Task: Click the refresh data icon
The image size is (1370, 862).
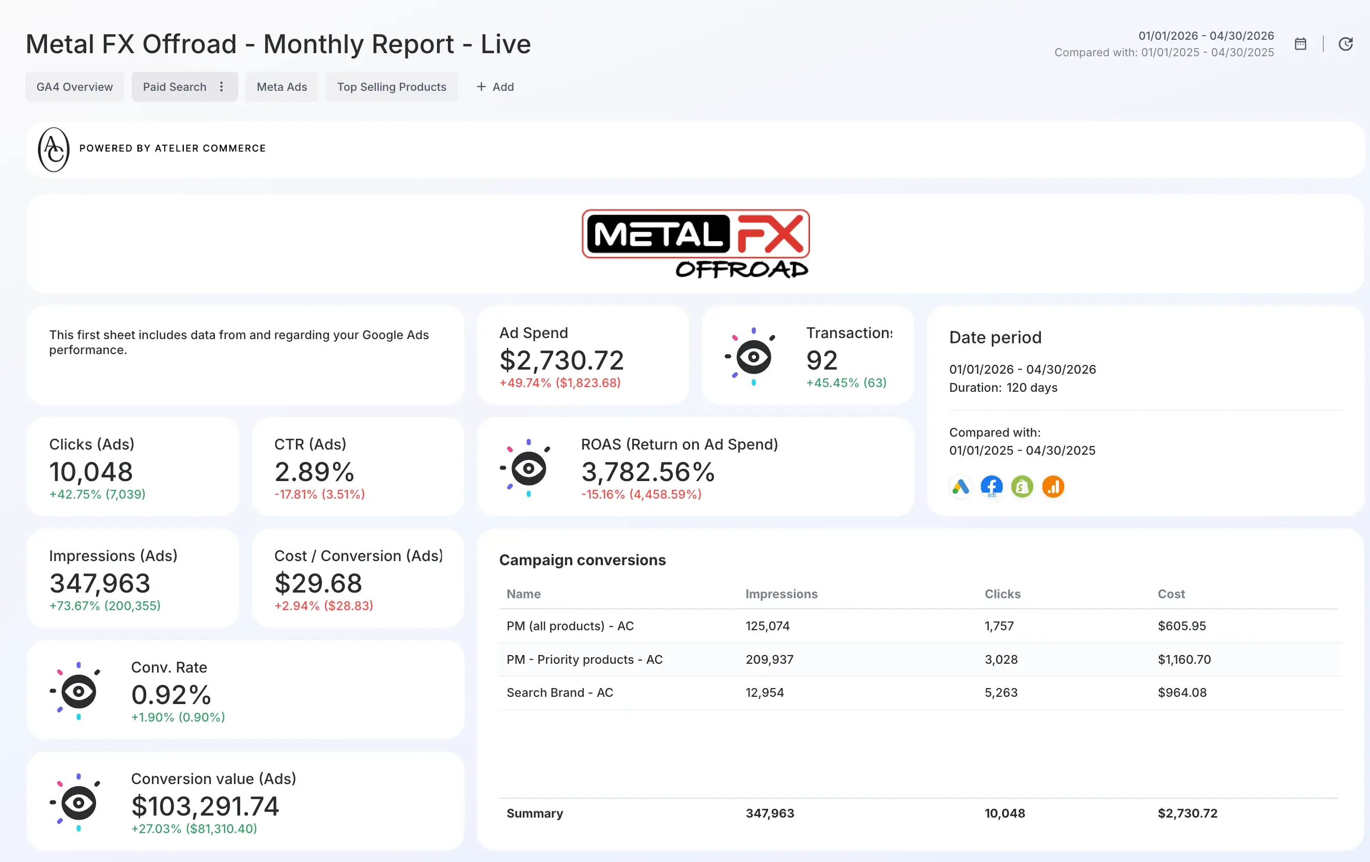Action: click(x=1346, y=44)
